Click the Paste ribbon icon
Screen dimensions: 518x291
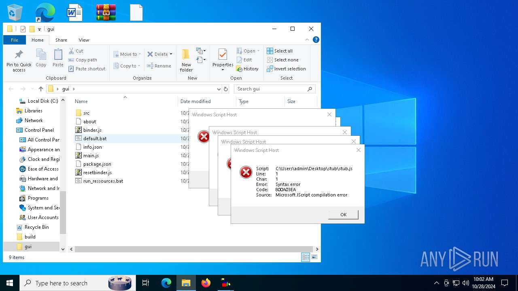58,58
